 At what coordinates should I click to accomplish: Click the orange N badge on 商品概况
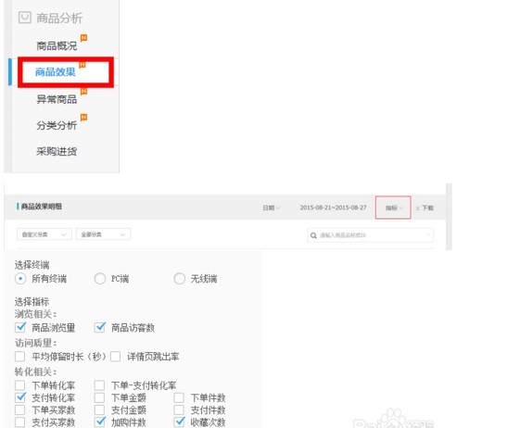[x=83, y=38]
